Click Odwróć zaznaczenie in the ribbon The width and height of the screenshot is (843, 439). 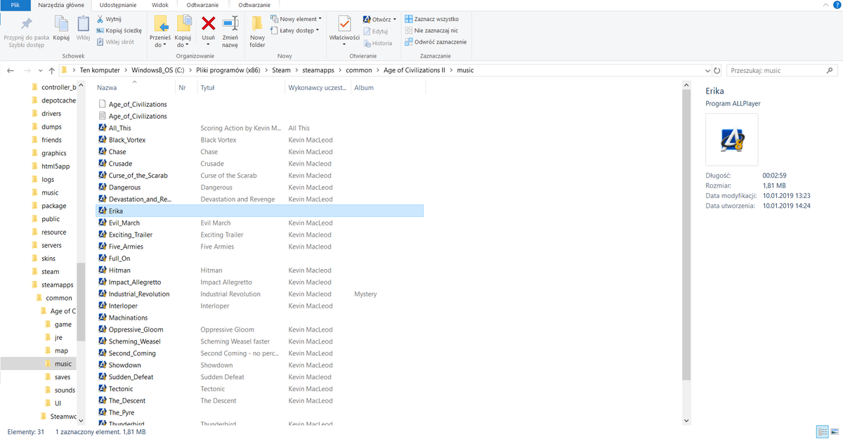(x=436, y=41)
